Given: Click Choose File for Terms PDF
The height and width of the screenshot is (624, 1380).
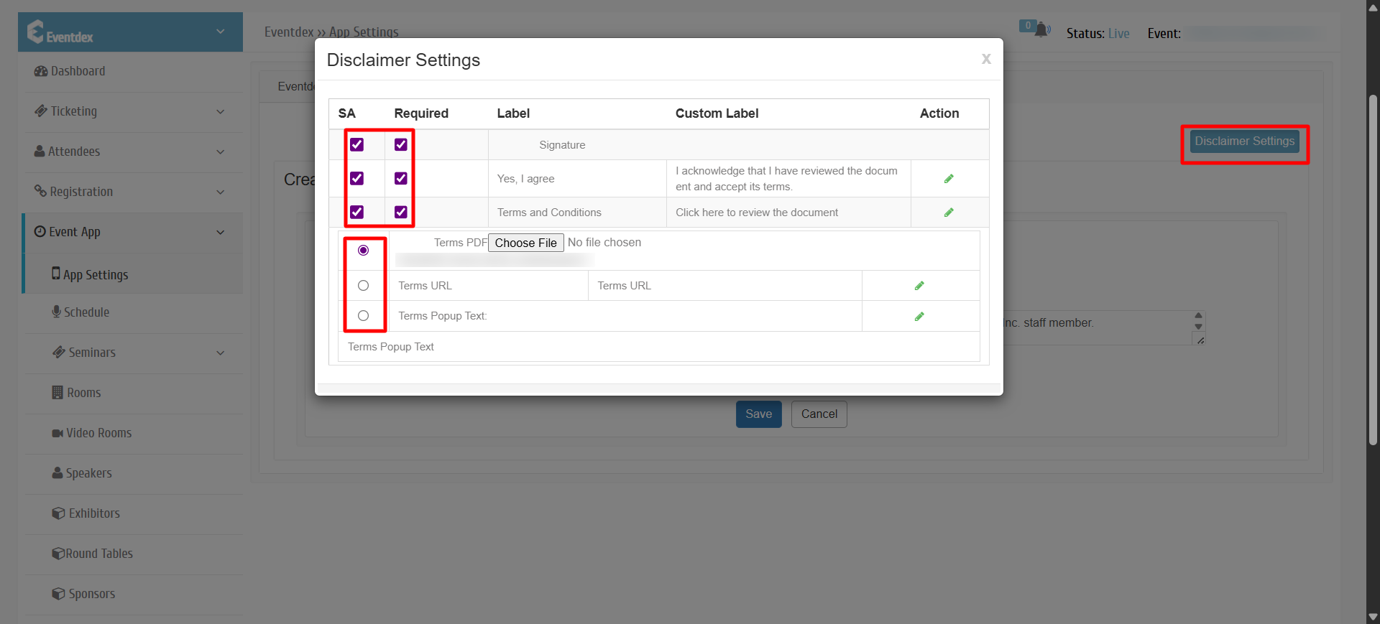Looking at the screenshot, I should 525,243.
